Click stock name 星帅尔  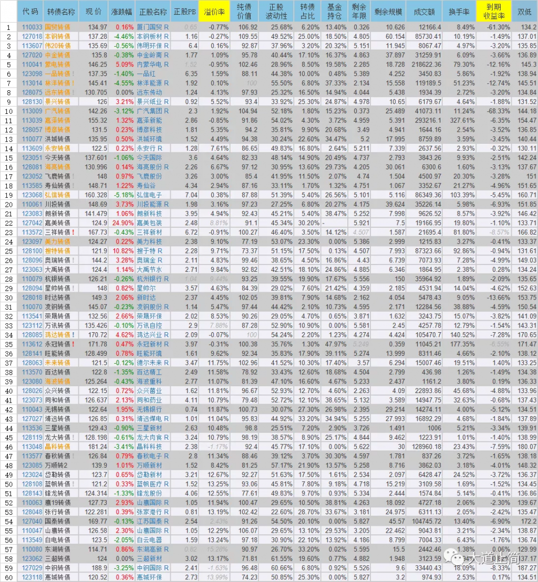point(146,288)
